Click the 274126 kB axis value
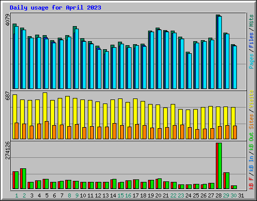The width and height of the screenshot is (257, 201). pyautogui.click(x=8, y=150)
